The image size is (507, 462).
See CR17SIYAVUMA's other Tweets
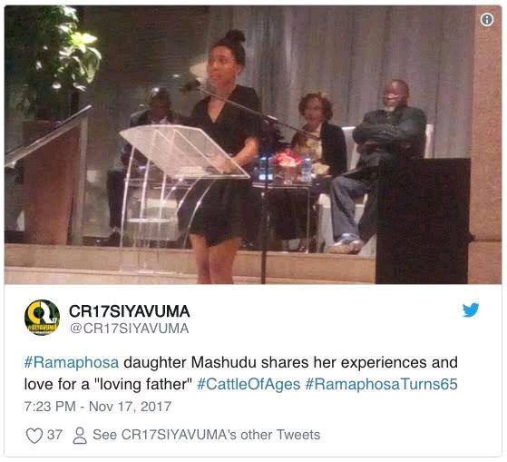point(206,435)
